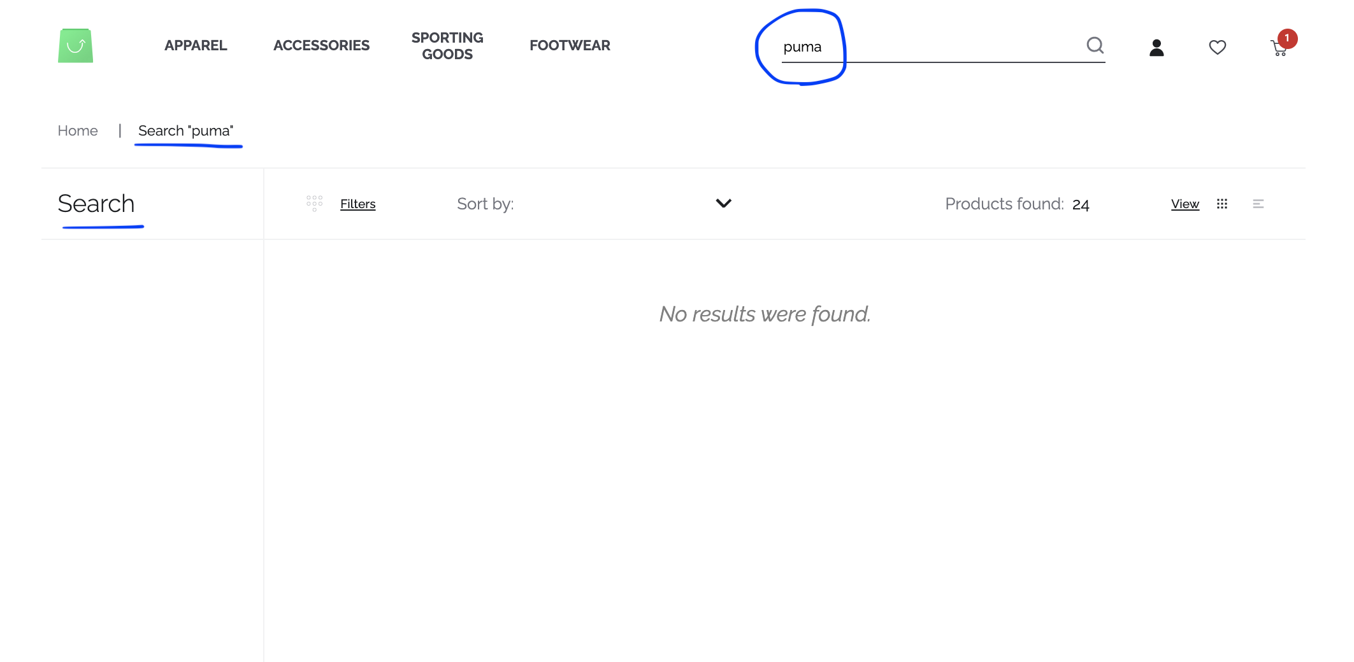Switch to grid view icon

[x=1222, y=204]
